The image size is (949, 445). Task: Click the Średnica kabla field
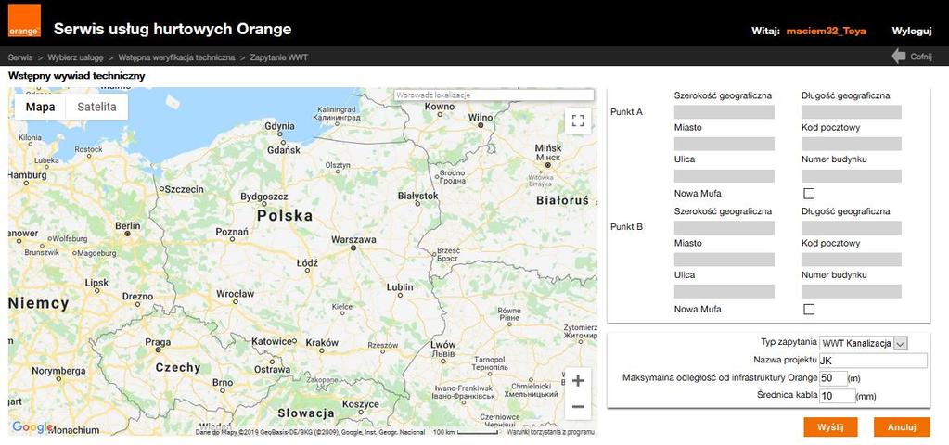pos(837,396)
